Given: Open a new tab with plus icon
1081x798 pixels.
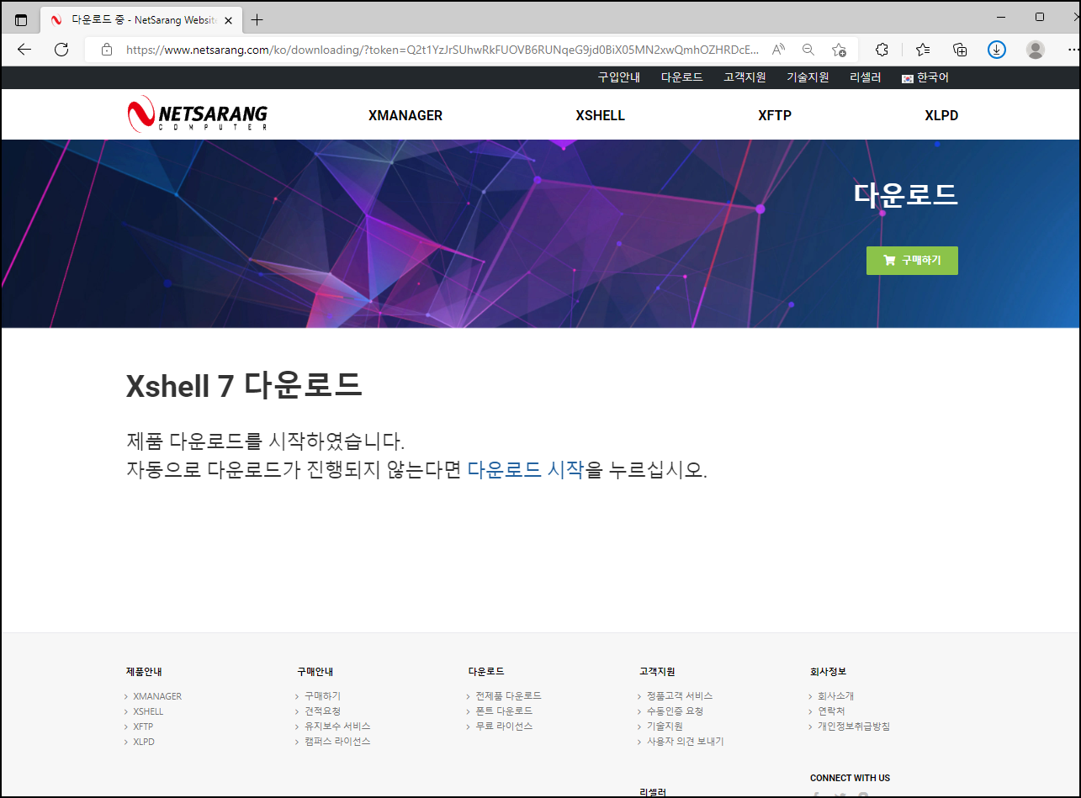Looking at the screenshot, I should coord(257,19).
